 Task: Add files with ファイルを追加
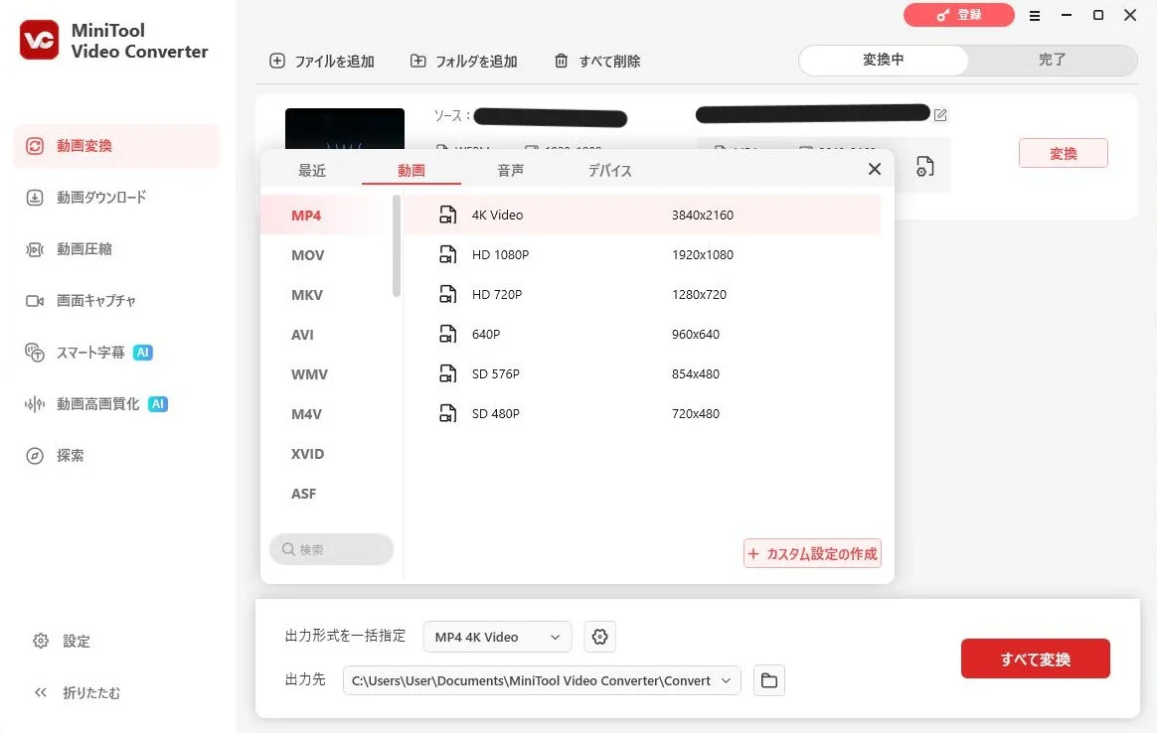tap(322, 62)
